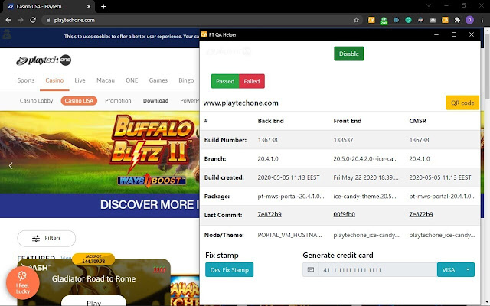This screenshot has height=306, width=490.
Task: Open the Live tab
Action: [x=80, y=80]
